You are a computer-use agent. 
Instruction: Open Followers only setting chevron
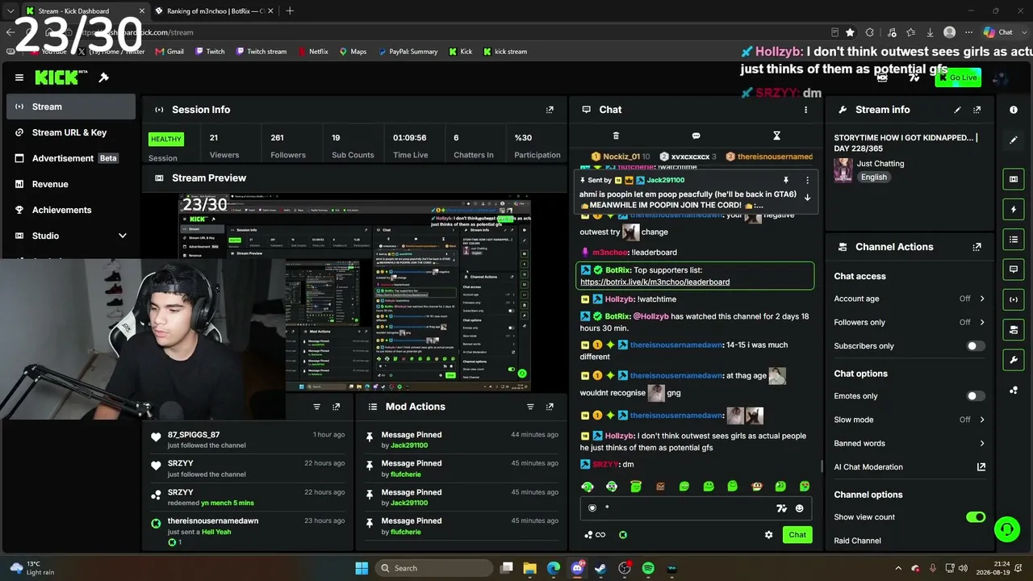coord(982,322)
